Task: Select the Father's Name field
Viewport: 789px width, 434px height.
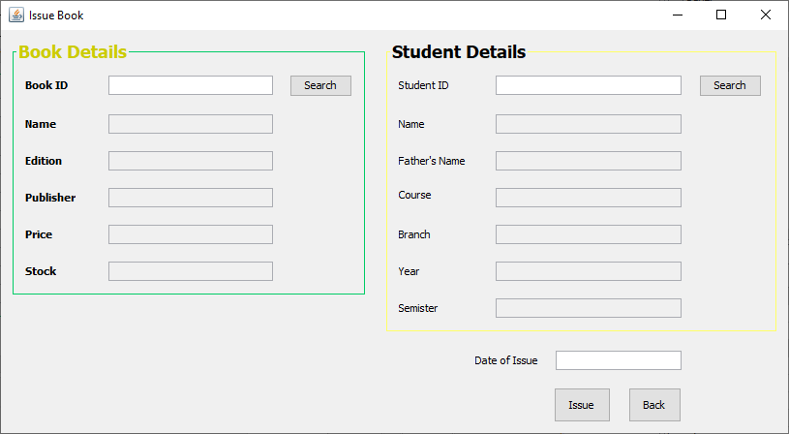Action: pos(588,161)
